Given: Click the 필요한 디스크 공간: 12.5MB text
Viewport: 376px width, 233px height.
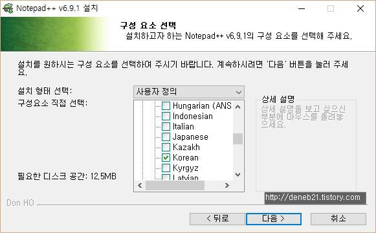Looking at the screenshot, I should pos(67,177).
